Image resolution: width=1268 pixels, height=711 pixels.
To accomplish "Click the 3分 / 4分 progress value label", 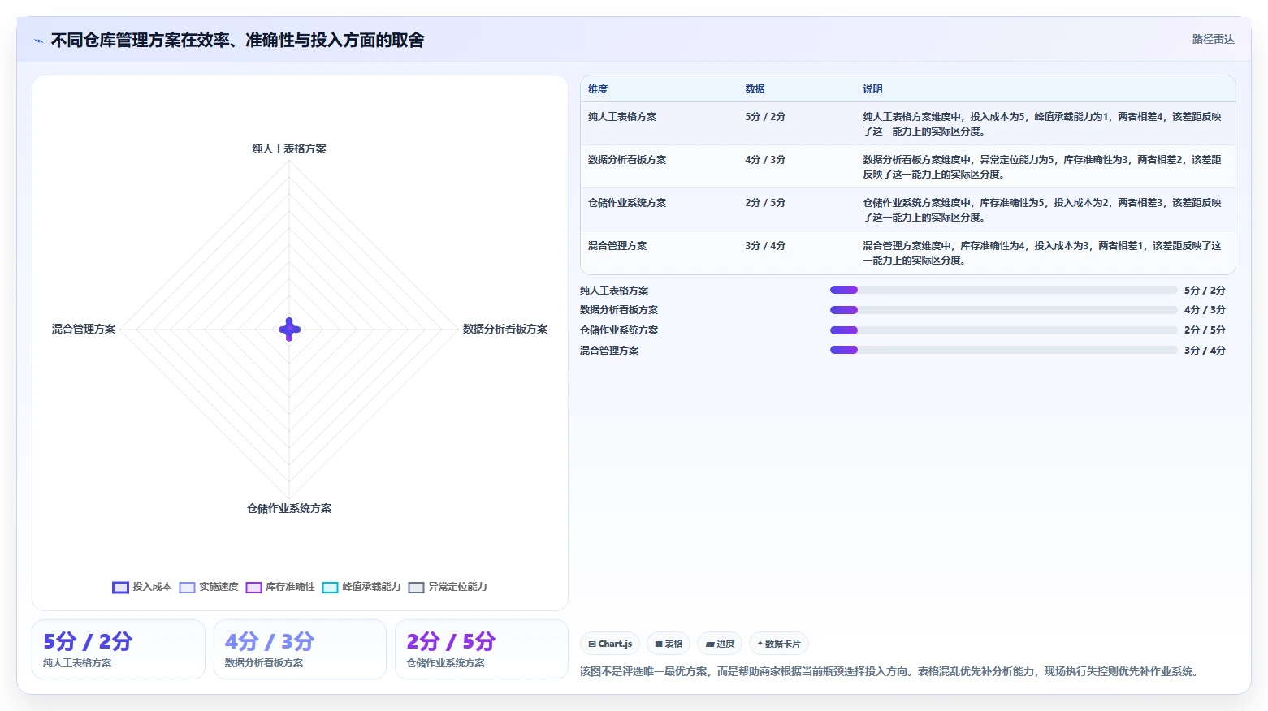I will [1205, 351].
